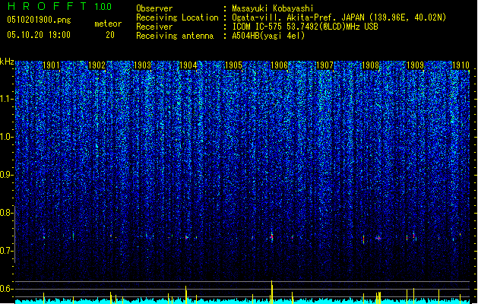Click the 1909 time marker
478x304 pixels.
(416, 65)
